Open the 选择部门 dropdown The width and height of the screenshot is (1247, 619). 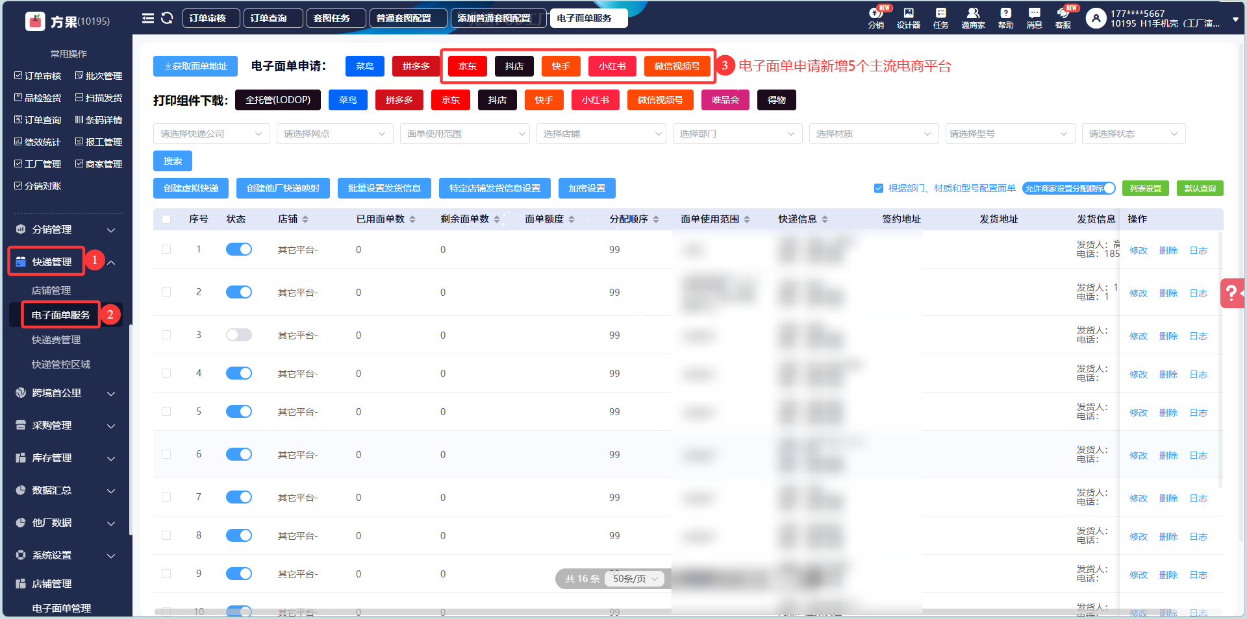pos(738,134)
